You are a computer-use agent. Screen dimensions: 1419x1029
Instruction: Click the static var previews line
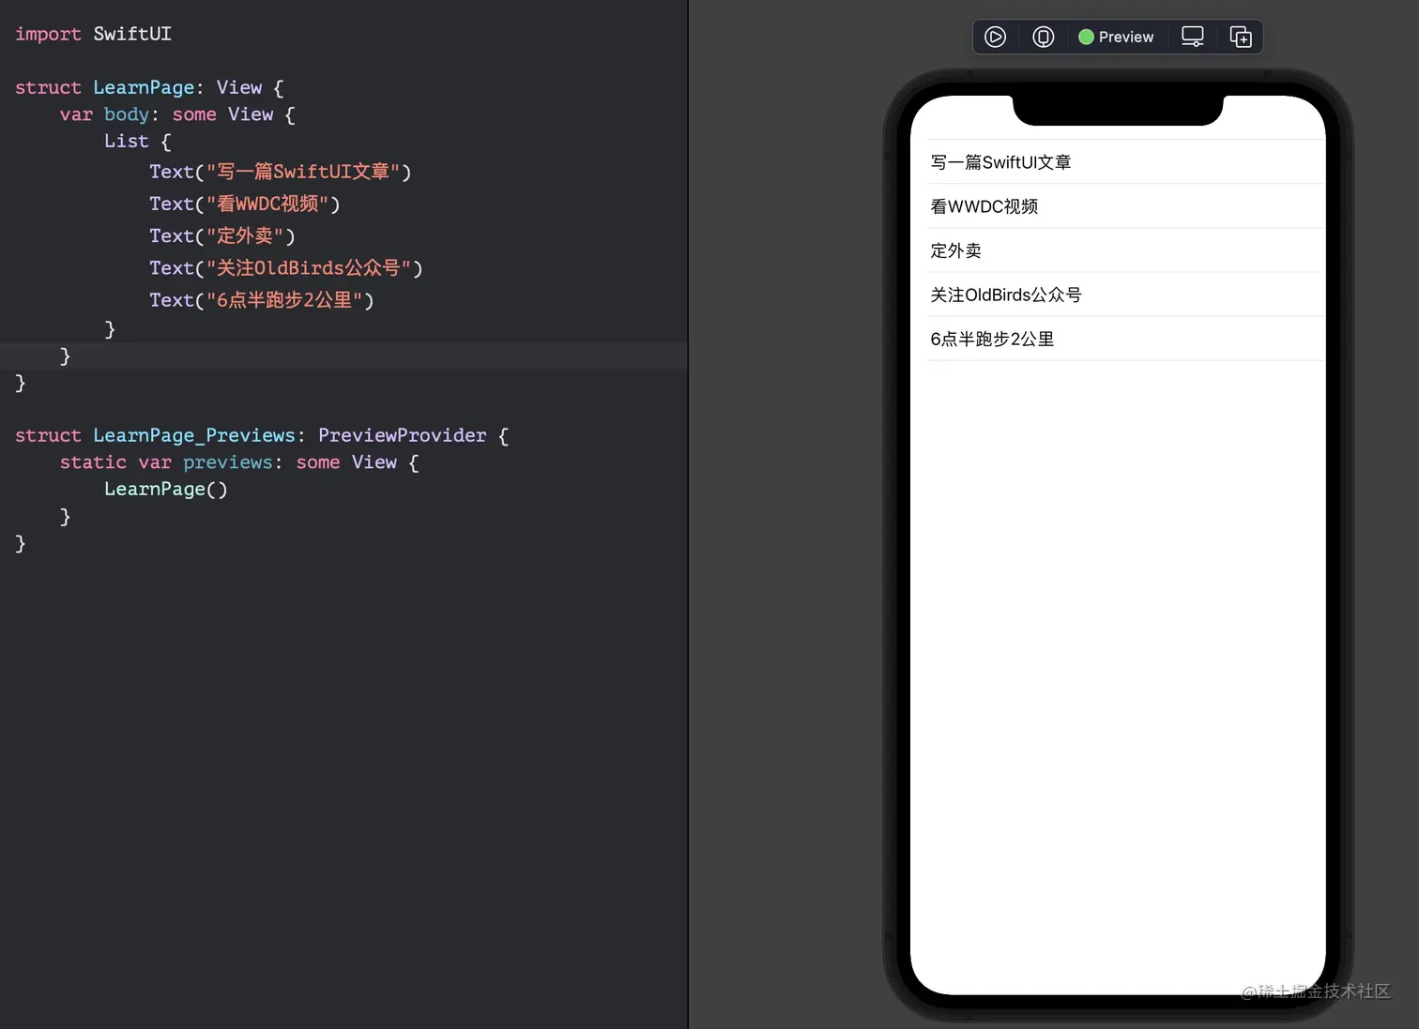[239, 462]
